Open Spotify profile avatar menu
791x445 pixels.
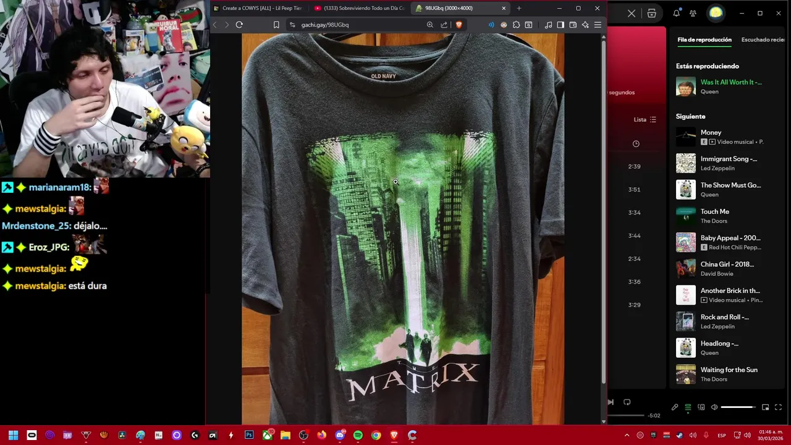tap(716, 13)
